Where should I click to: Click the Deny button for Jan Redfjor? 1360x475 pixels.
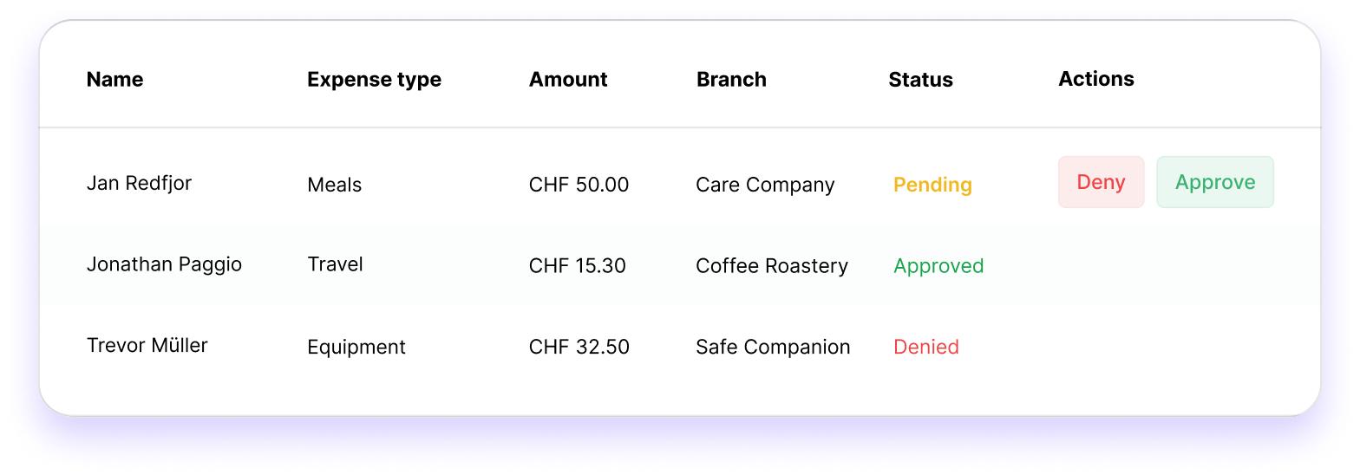pyautogui.click(x=1101, y=182)
